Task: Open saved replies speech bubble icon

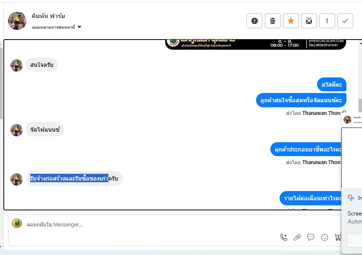Action: [311, 237]
